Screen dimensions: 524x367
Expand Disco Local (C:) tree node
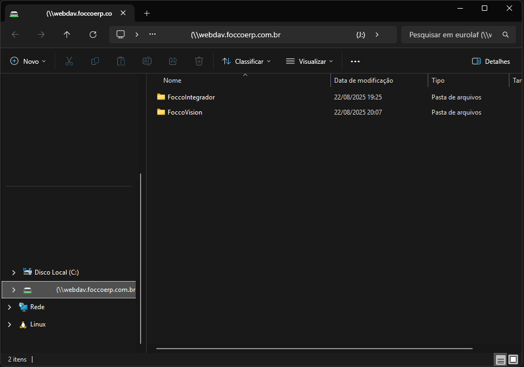[x=14, y=272]
